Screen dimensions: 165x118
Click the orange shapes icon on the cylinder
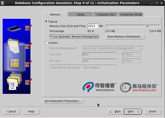point(14,63)
